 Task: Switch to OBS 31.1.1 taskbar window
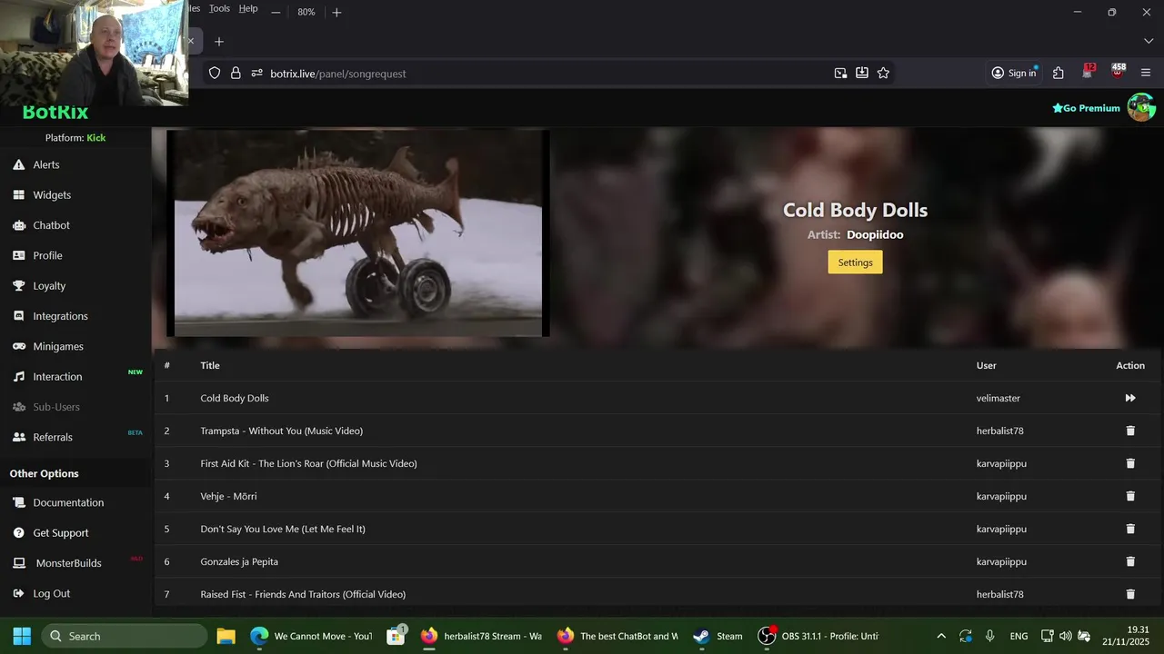[x=818, y=636]
